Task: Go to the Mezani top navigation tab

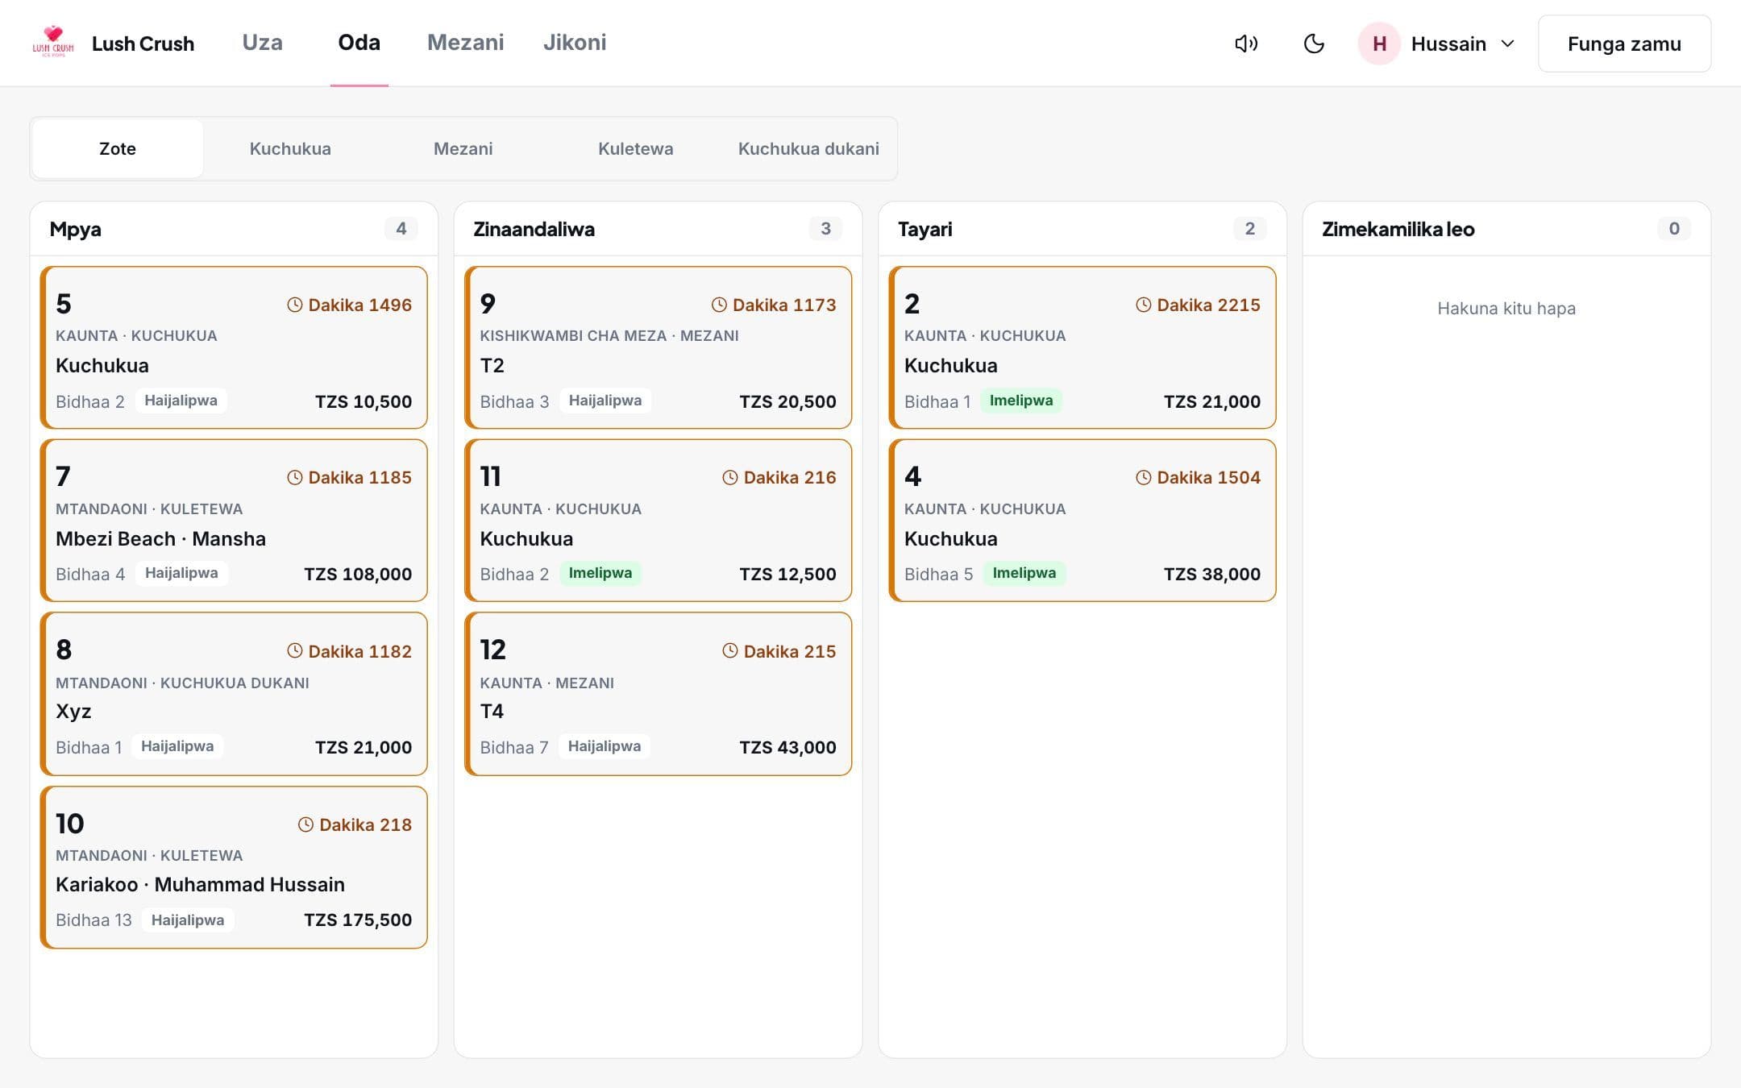Action: (466, 43)
